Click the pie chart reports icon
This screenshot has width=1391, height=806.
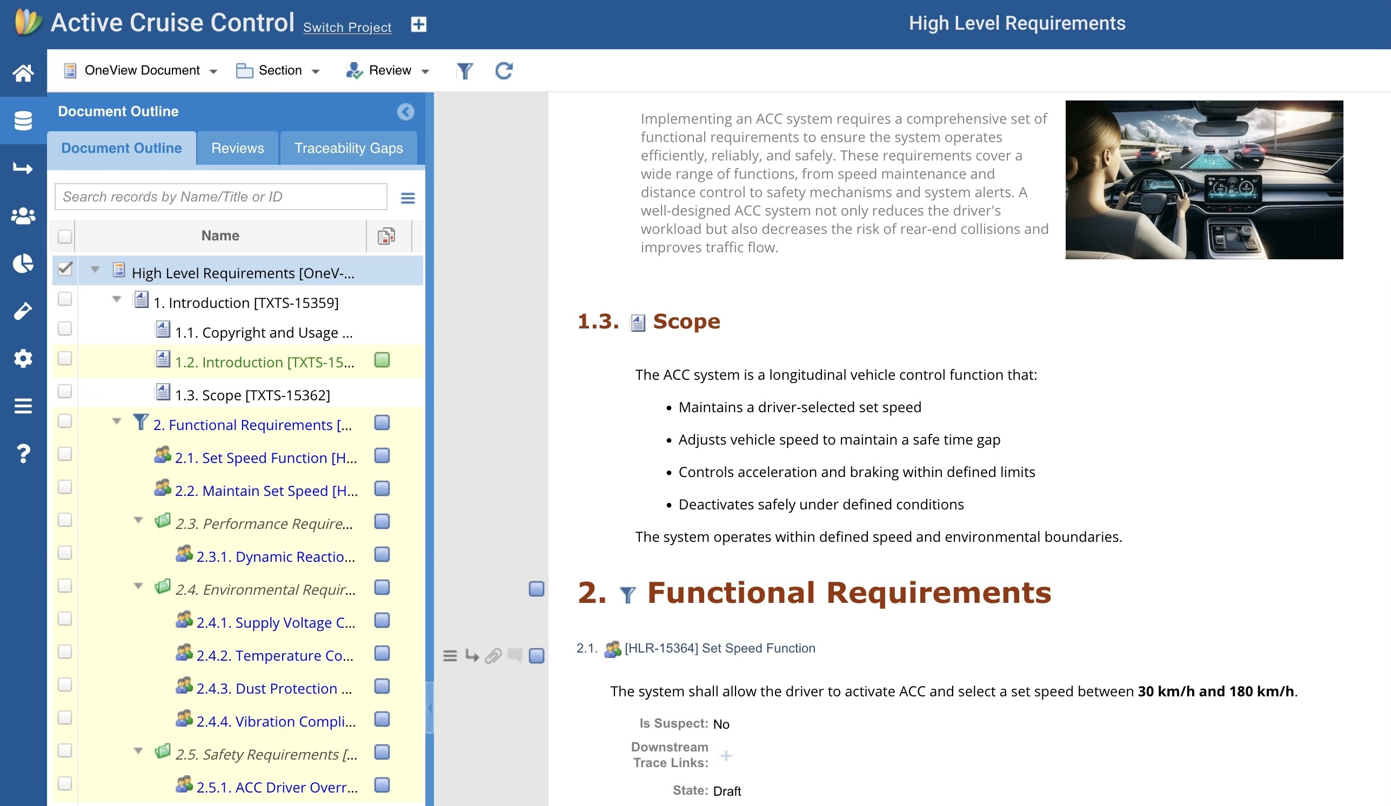(x=23, y=264)
